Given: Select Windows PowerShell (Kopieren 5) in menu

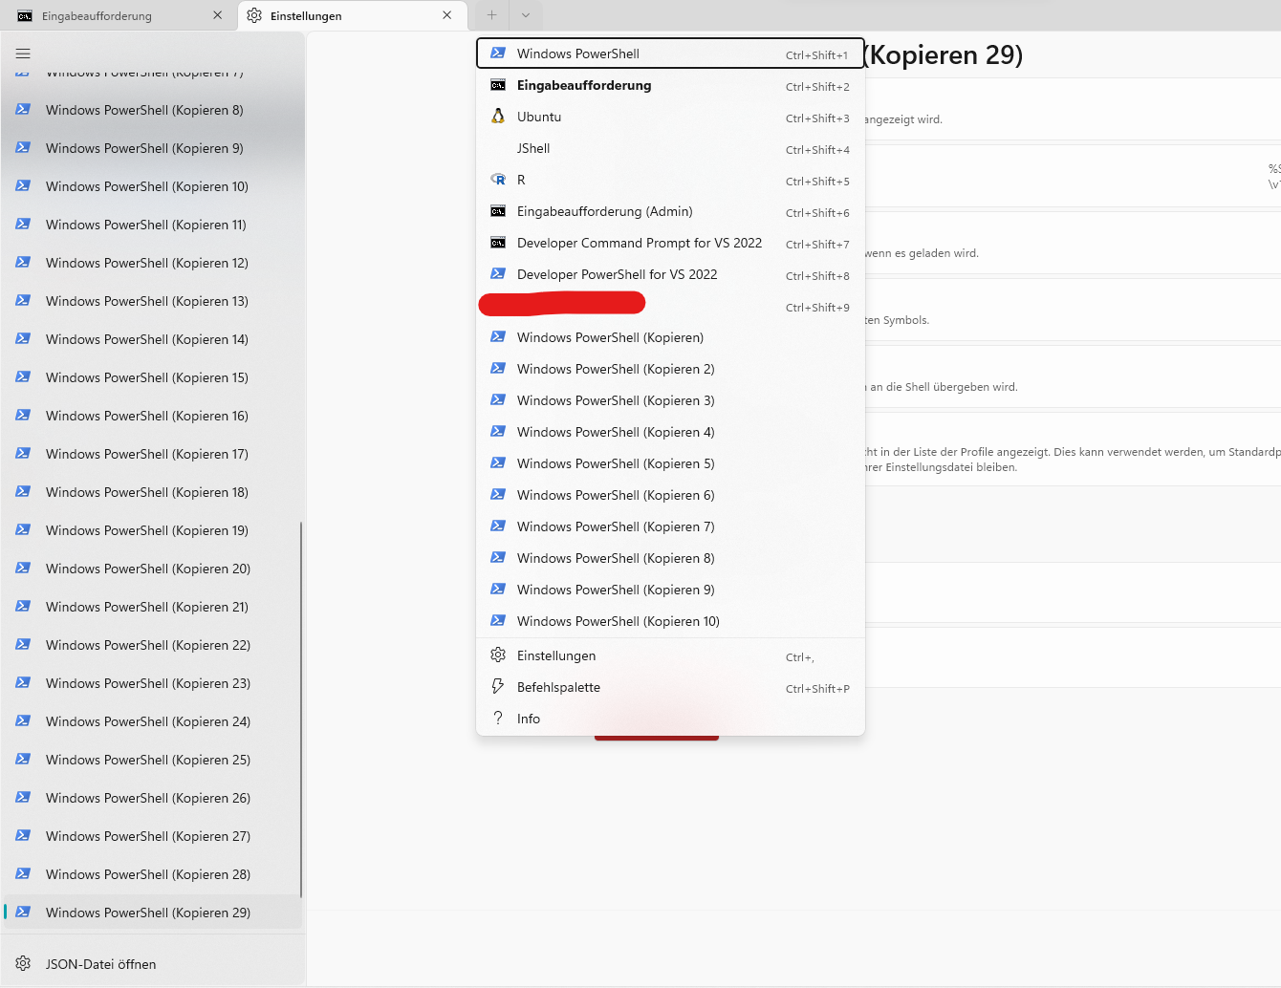Looking at the screenshot, I should (670, 463).
